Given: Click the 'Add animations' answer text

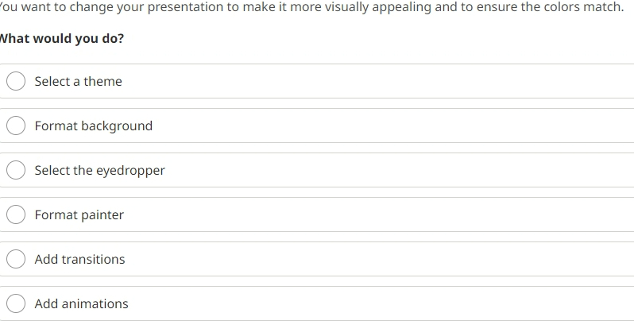Looking at the screenshot, I should (81, 303).
